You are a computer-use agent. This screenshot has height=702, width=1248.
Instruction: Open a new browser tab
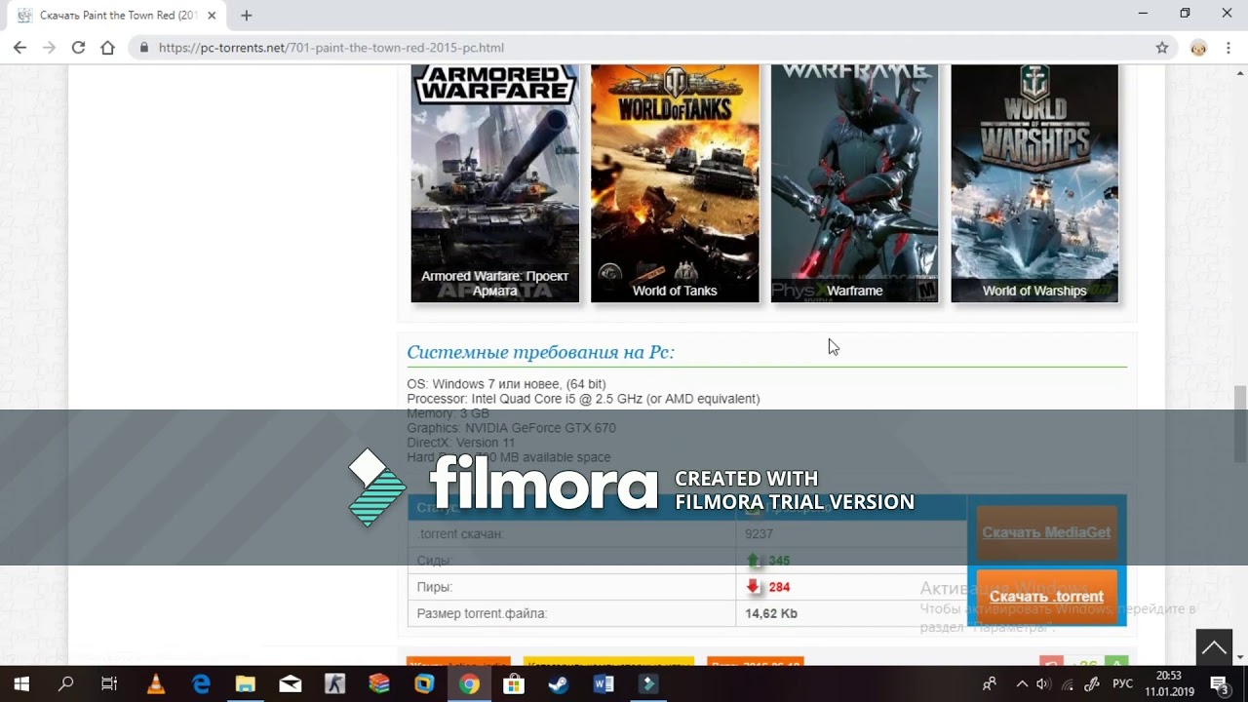(x=247, y=16)
